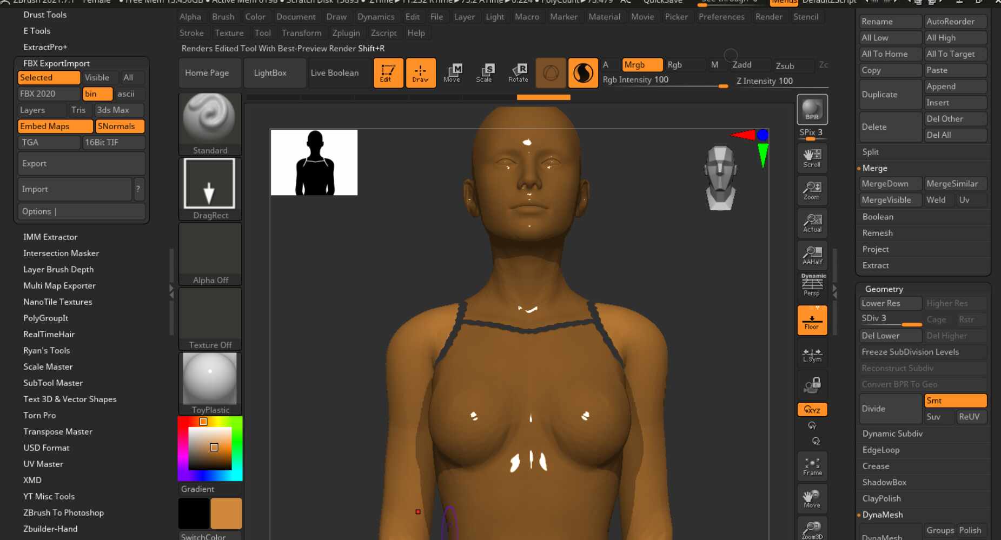Click the orange secondary color swatch
The width and height of the screenshot is (1001, 540).
click(x=226, y=514)
